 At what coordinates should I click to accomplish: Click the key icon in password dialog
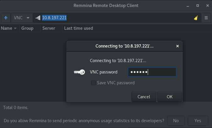pyautogui.click(x=79, y=72)
